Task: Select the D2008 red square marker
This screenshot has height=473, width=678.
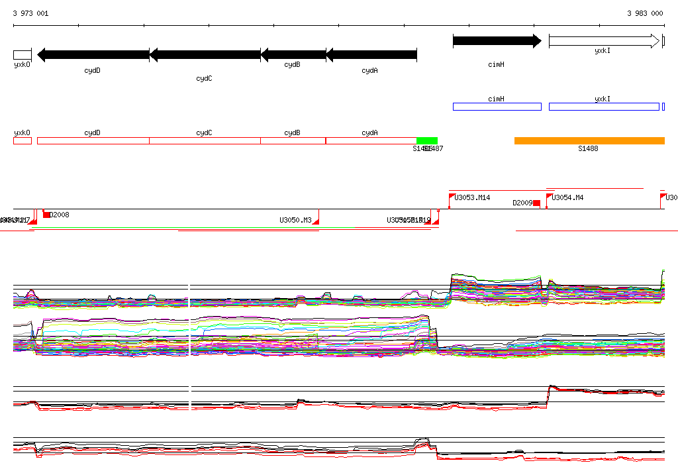Action: tap(46, 215)
